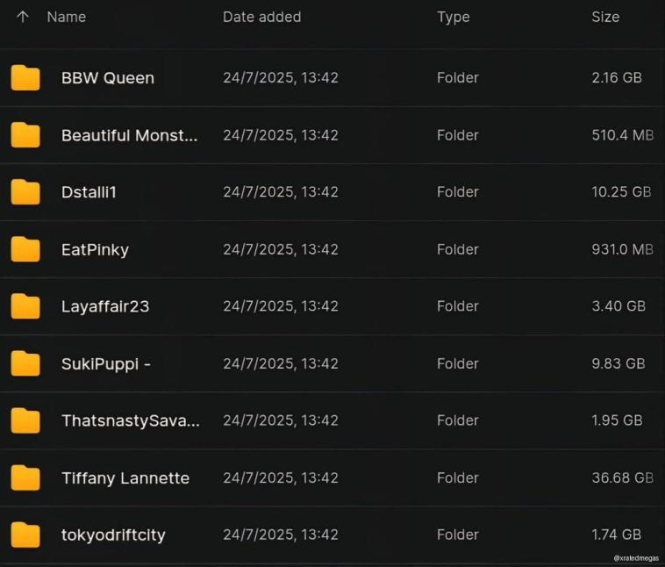Select the 36.68 GB size value

tap(622, 477)
